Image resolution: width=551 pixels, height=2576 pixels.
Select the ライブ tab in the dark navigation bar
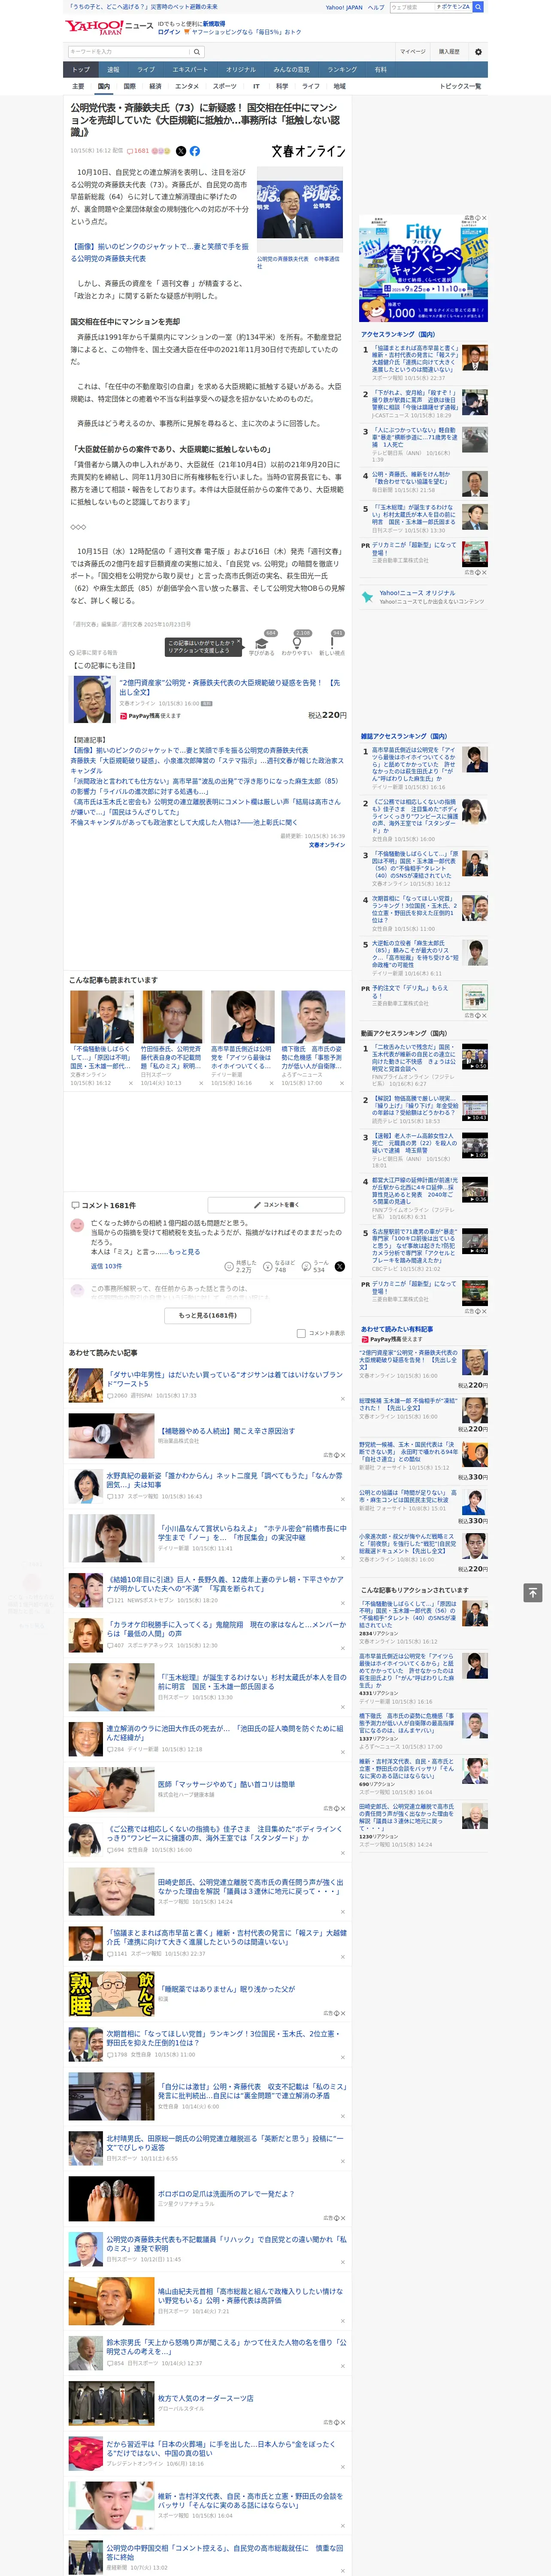tap(146, 70)
